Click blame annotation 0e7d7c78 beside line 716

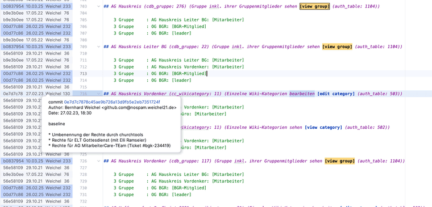coord(36,94)
